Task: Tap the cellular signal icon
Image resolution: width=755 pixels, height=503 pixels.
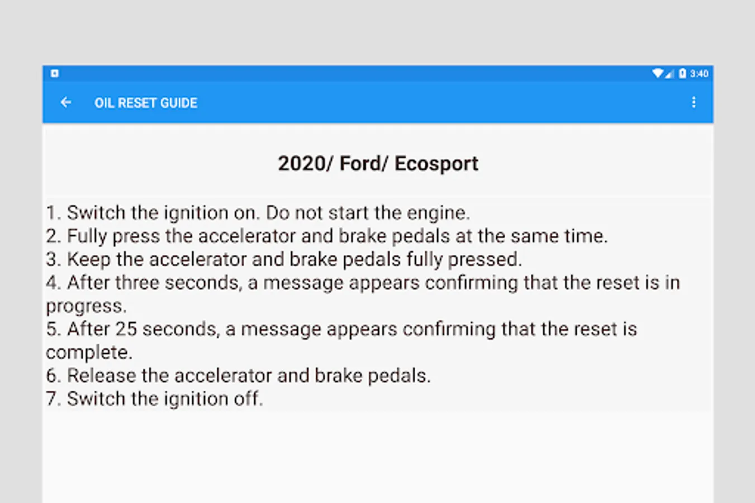Action: click(x=669, y=74)
